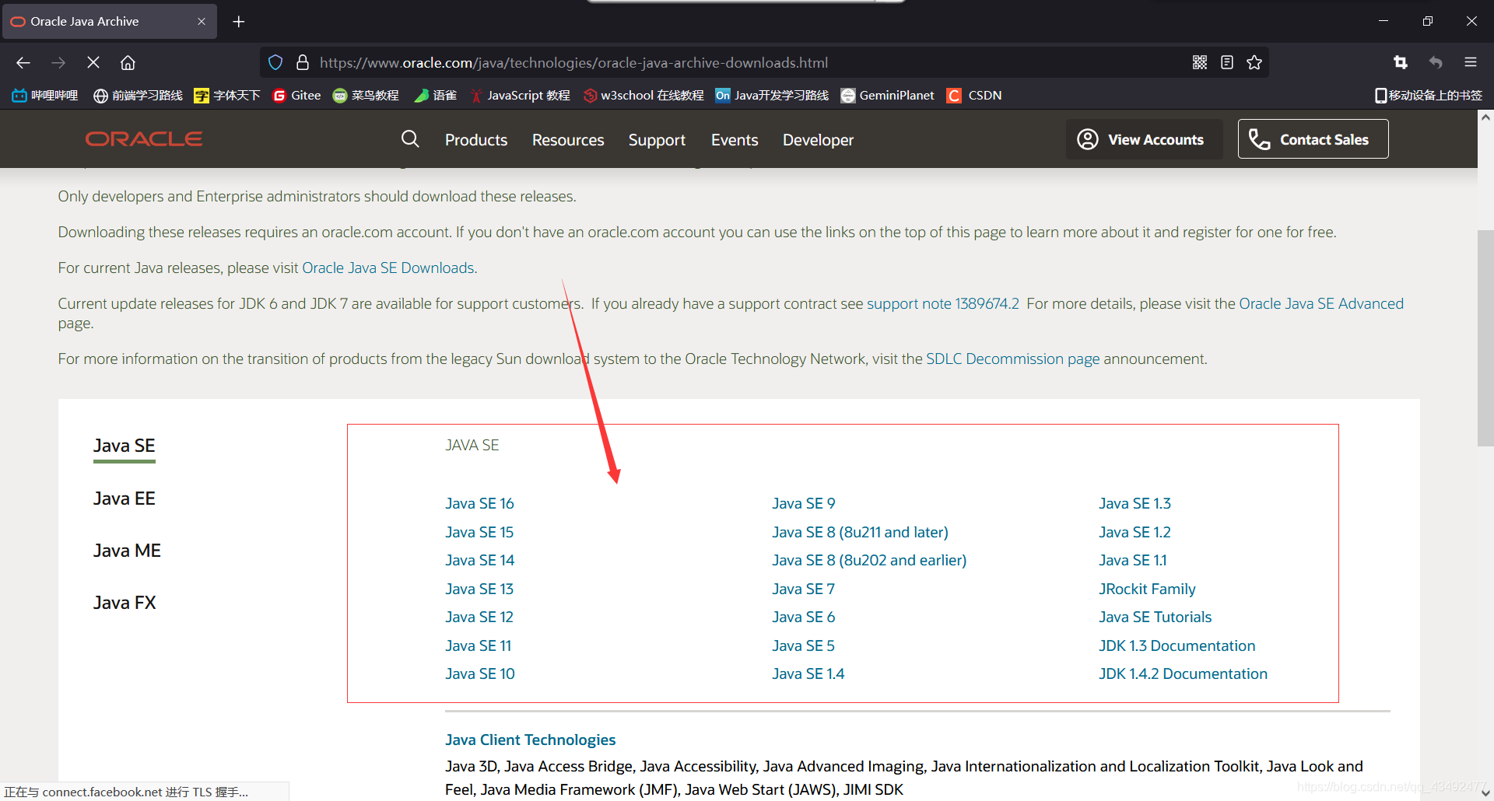
Task: Open the 前端学习路线 bookmark
Action: (x=138, y=95)
